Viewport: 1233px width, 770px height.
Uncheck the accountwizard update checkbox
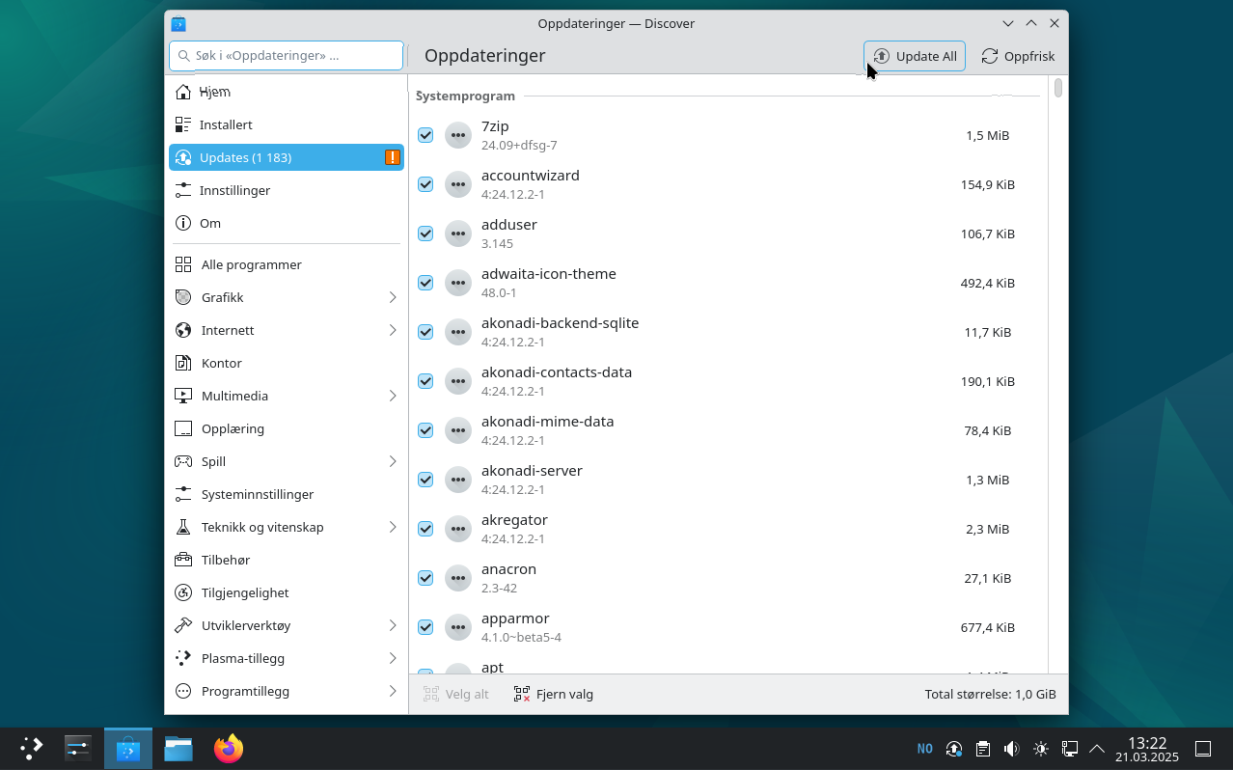(x=425, y=184)
